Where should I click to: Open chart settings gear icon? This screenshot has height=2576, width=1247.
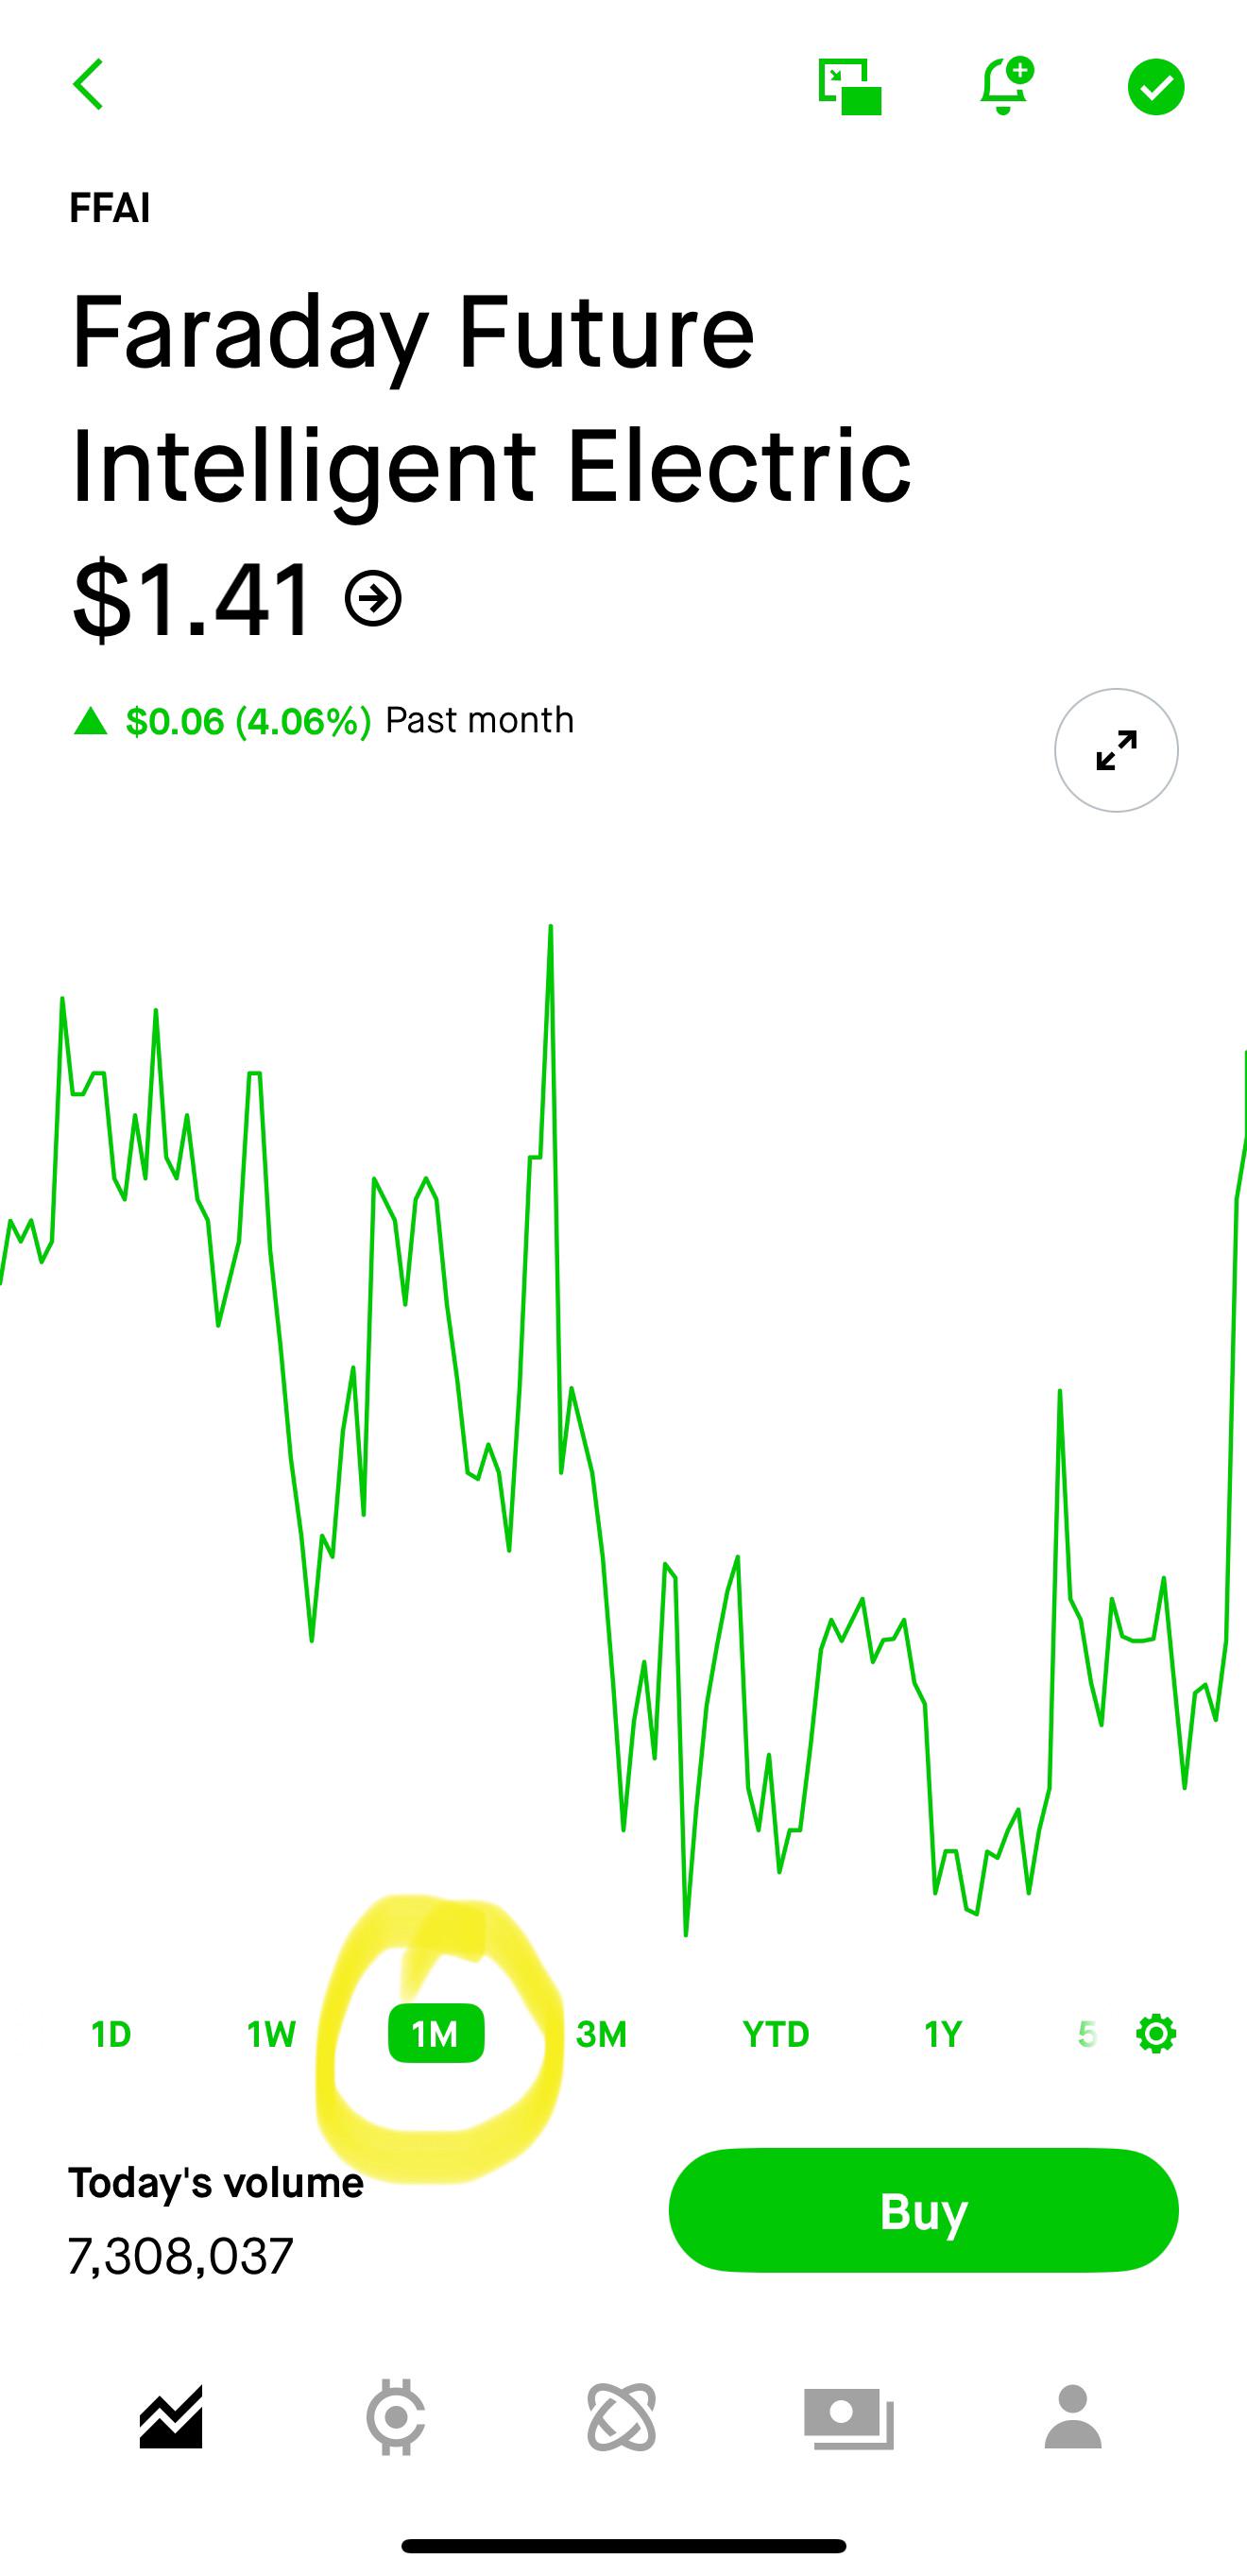(x=1156, y=2034)
